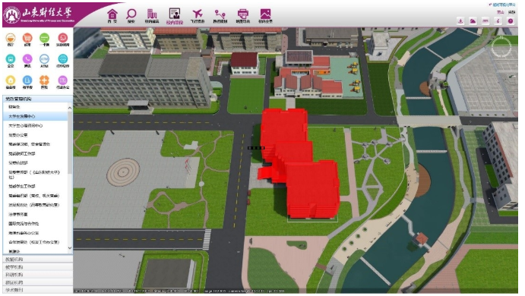The width and height of the screenshot is (525, 296).
Task: Click the list scrollbar up arrow
Action: (x=70, y=108)
